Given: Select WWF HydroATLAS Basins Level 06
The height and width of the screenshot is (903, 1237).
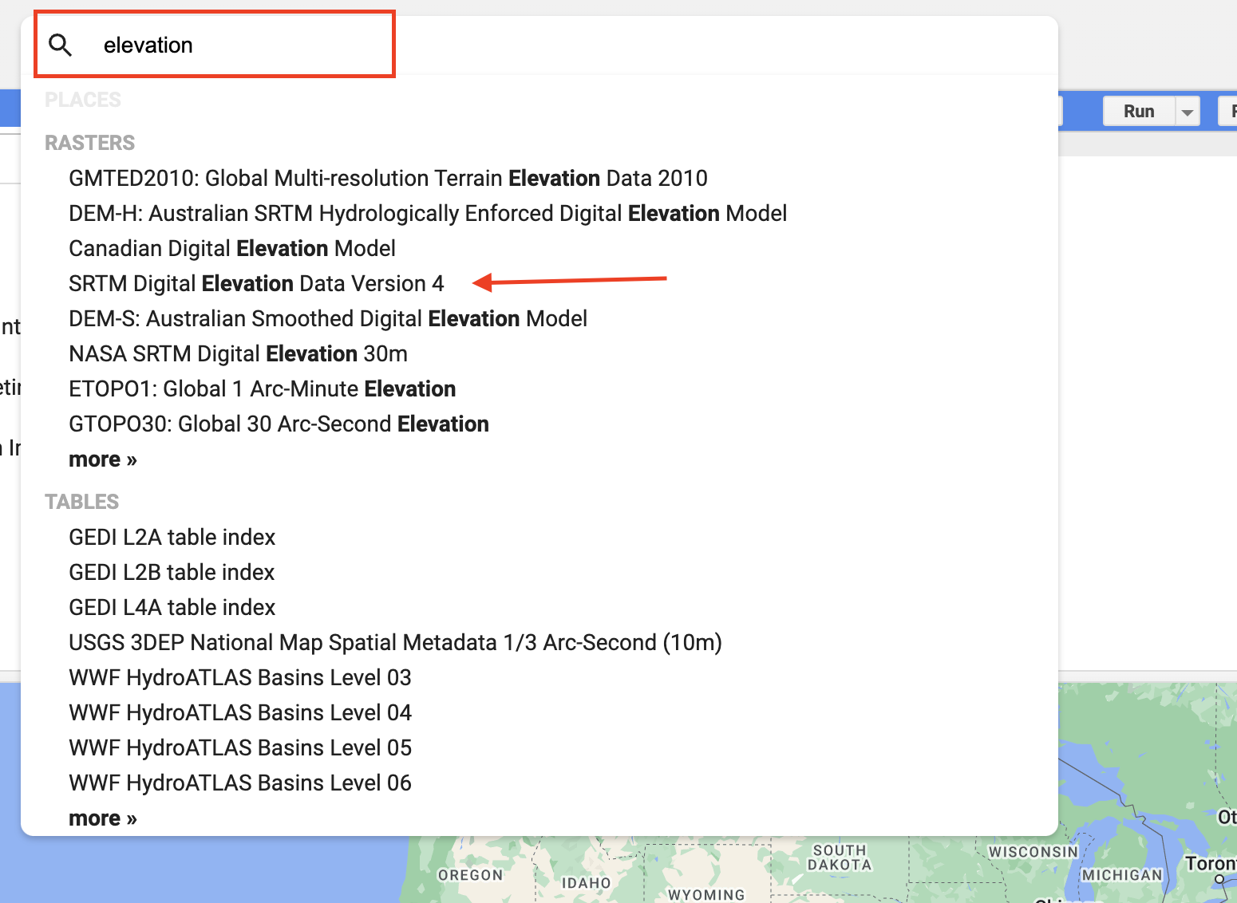Looking at the screenshot, I should (x=239, y=783).
